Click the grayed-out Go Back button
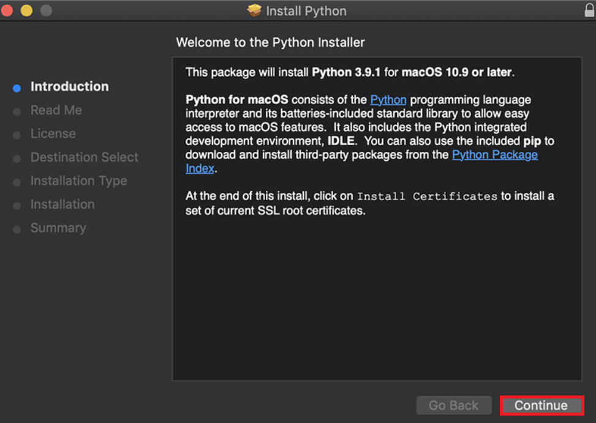 453,405
